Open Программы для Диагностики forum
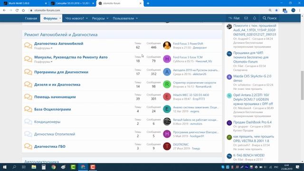The width and height of the screenshot is (304, 171). 61,72
